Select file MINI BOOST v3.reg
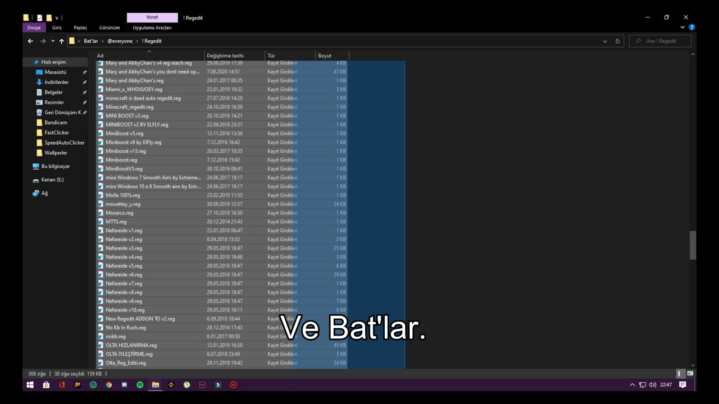Viewport: 719px width, 404px height. pos(127,116)
